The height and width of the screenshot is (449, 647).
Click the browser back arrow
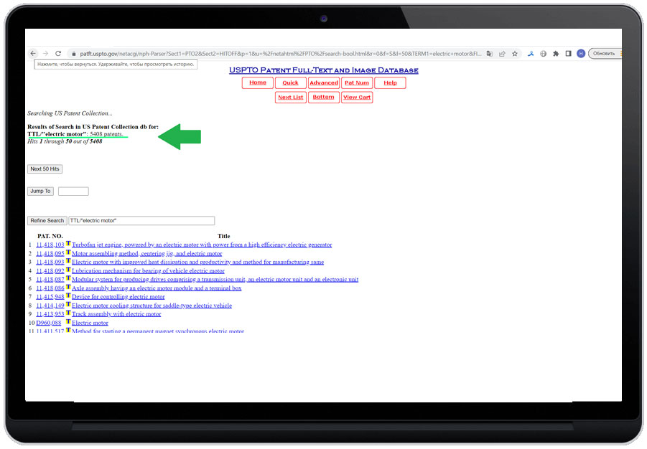pyautogui.click(x=33, y=54)
